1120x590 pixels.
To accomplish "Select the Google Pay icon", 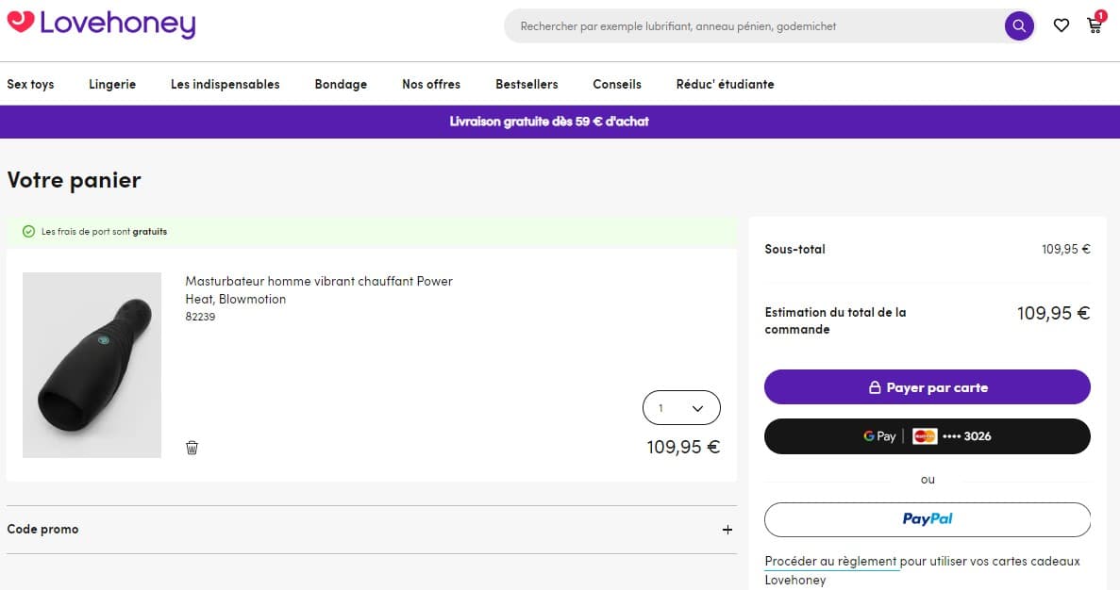I will click(x=878, y=435).
